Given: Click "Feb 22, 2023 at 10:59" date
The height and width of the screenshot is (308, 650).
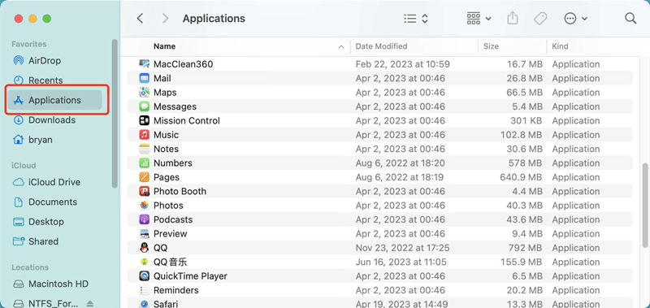Looking at the screenshot, I should [x=402, y=64].
